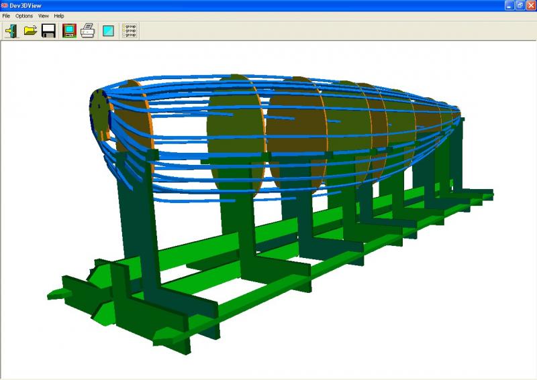Toggle the group list toolbar button

(130, 31)
